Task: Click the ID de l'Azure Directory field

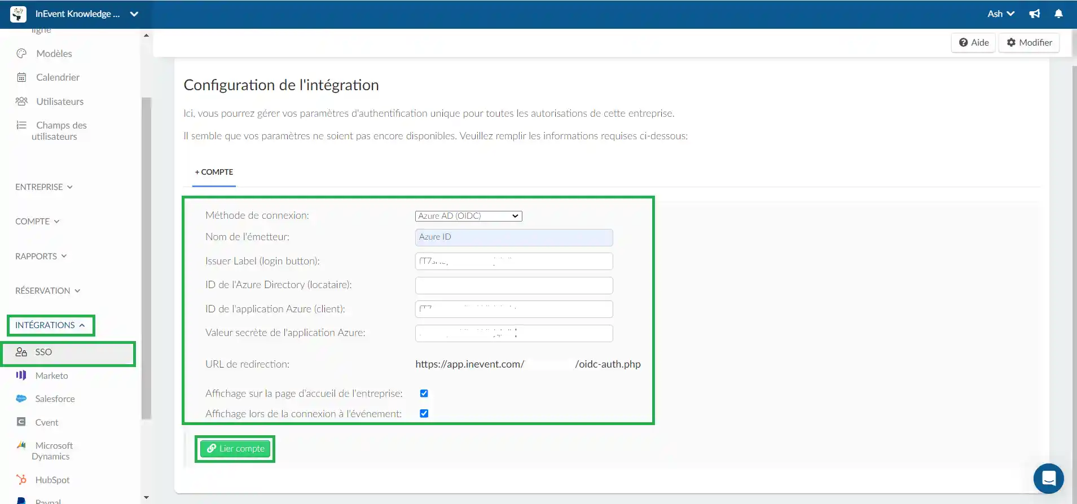Action: [514, 285]
